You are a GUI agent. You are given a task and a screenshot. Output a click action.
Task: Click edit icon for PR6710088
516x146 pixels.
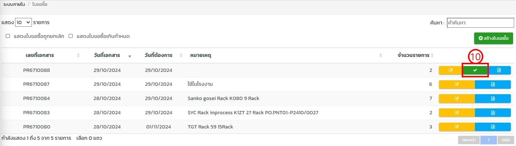pyautogui.click(x=450, y=70)
